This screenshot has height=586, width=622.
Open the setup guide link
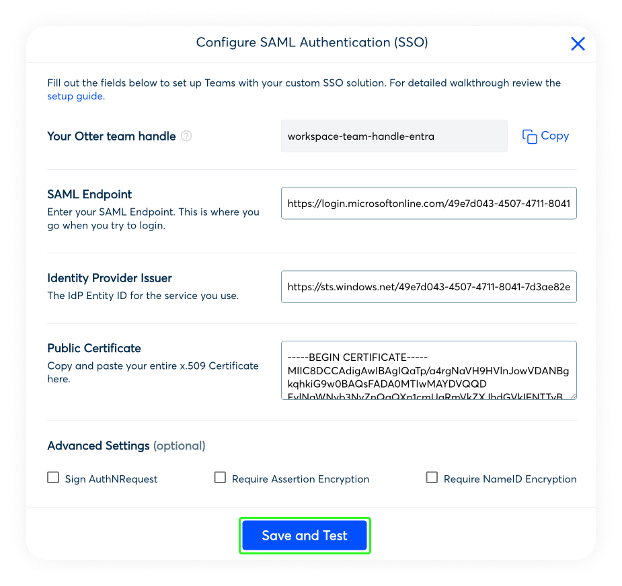tap(75, 96)
